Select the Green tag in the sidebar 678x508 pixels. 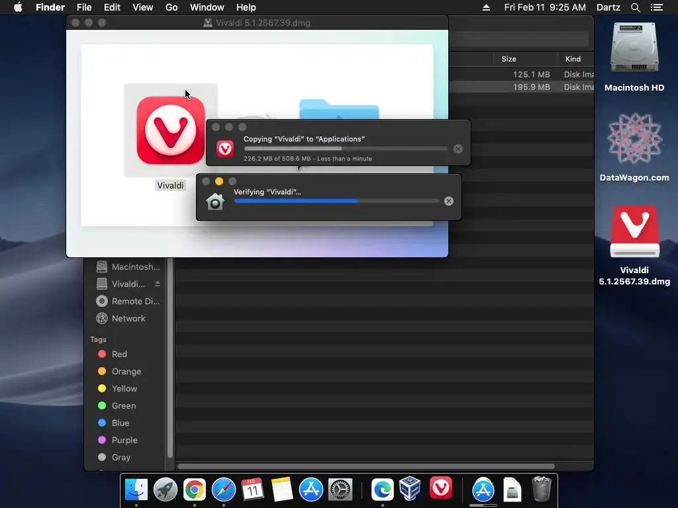point(117,405)
